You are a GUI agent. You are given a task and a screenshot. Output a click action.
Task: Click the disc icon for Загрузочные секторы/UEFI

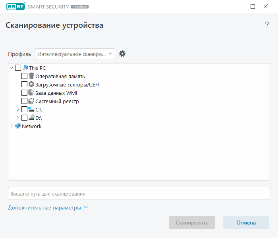click(x=31, y=84)
